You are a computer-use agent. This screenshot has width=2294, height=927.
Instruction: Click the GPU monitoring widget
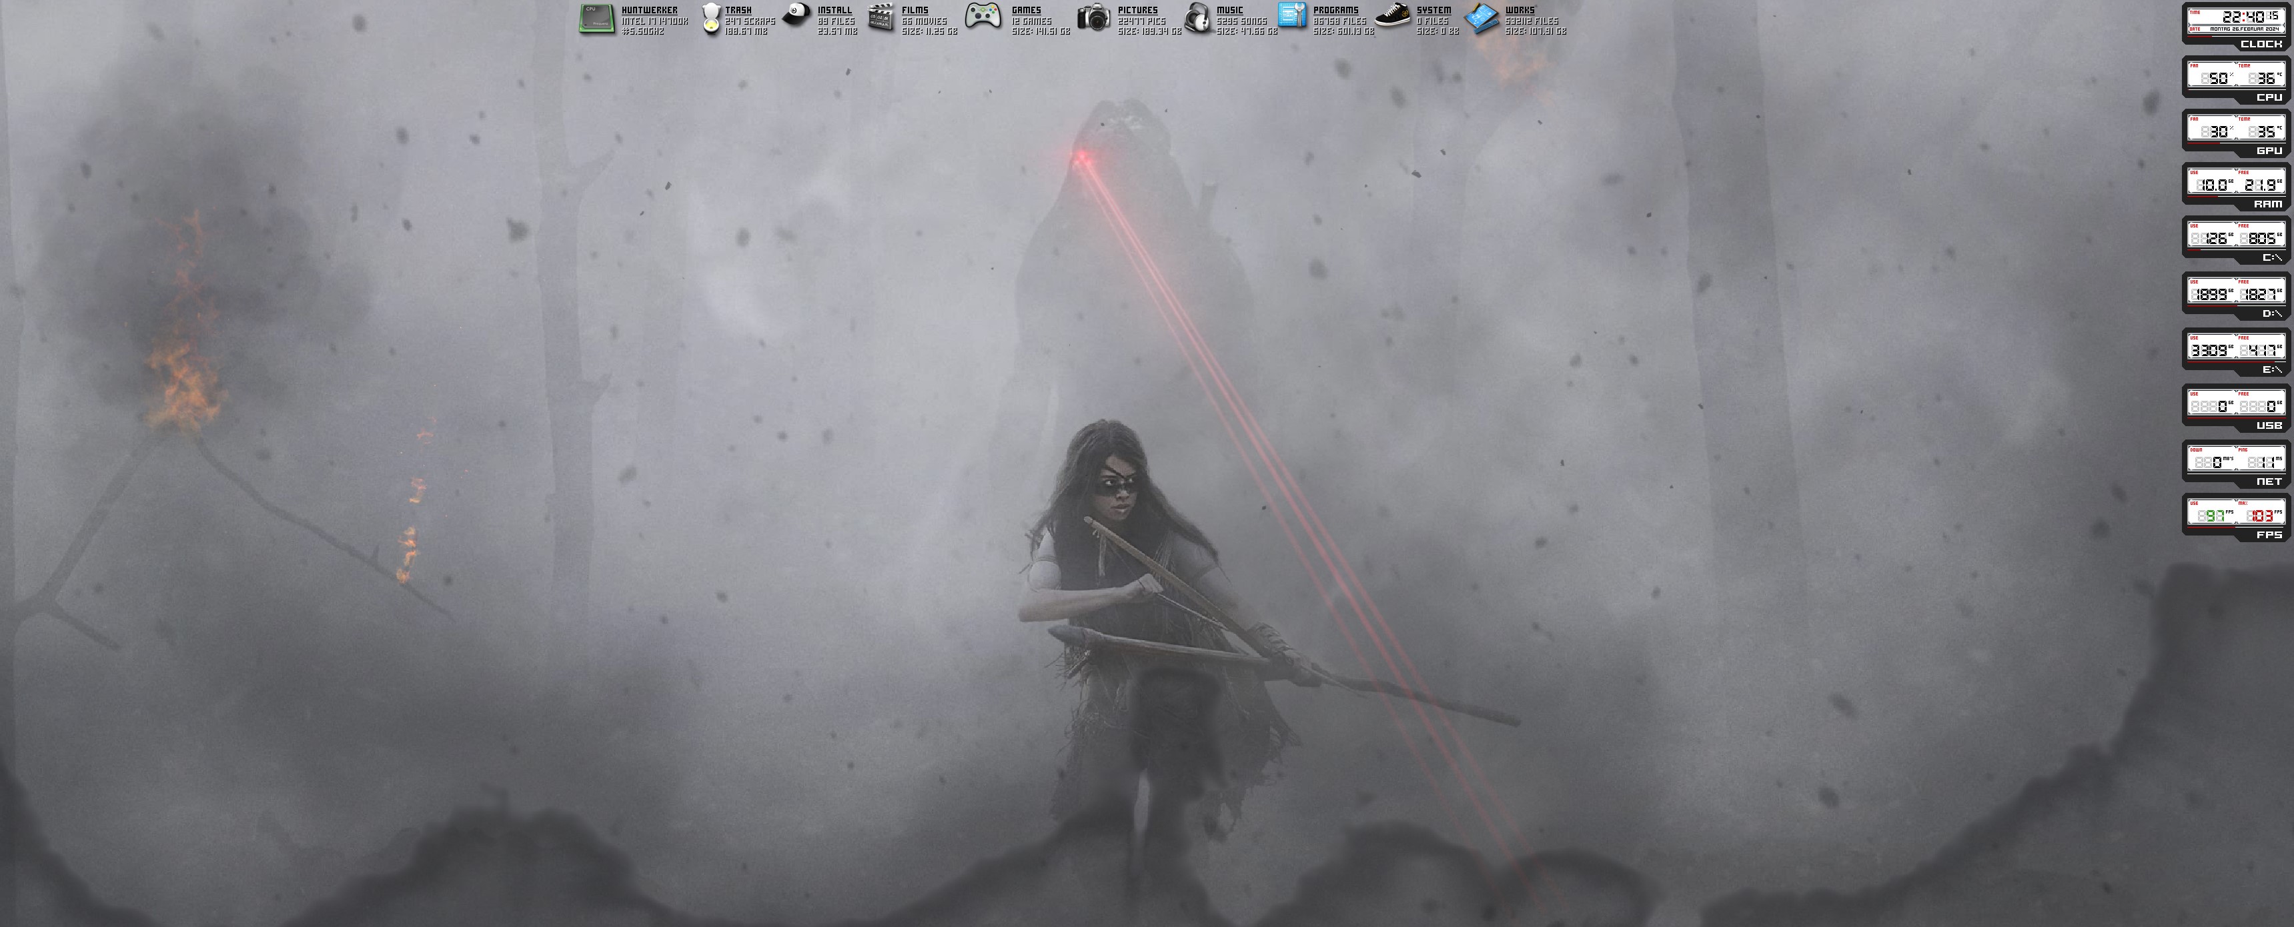pos(2236,132)
